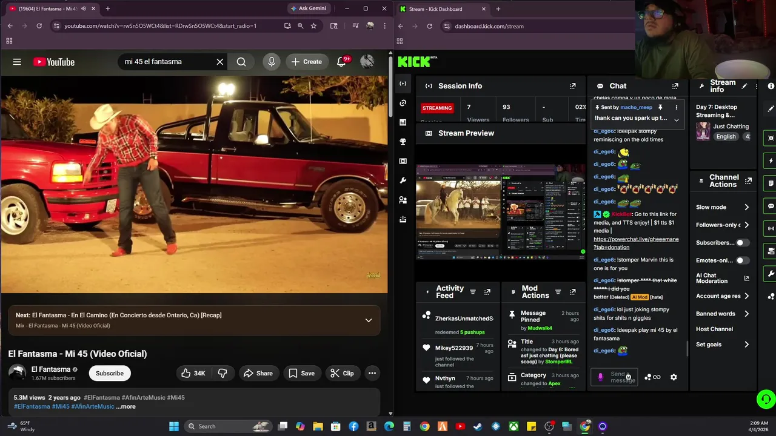Run YouTube search with magnifier button
Screen dimensions: 776x436
click(x=241, y=62)
